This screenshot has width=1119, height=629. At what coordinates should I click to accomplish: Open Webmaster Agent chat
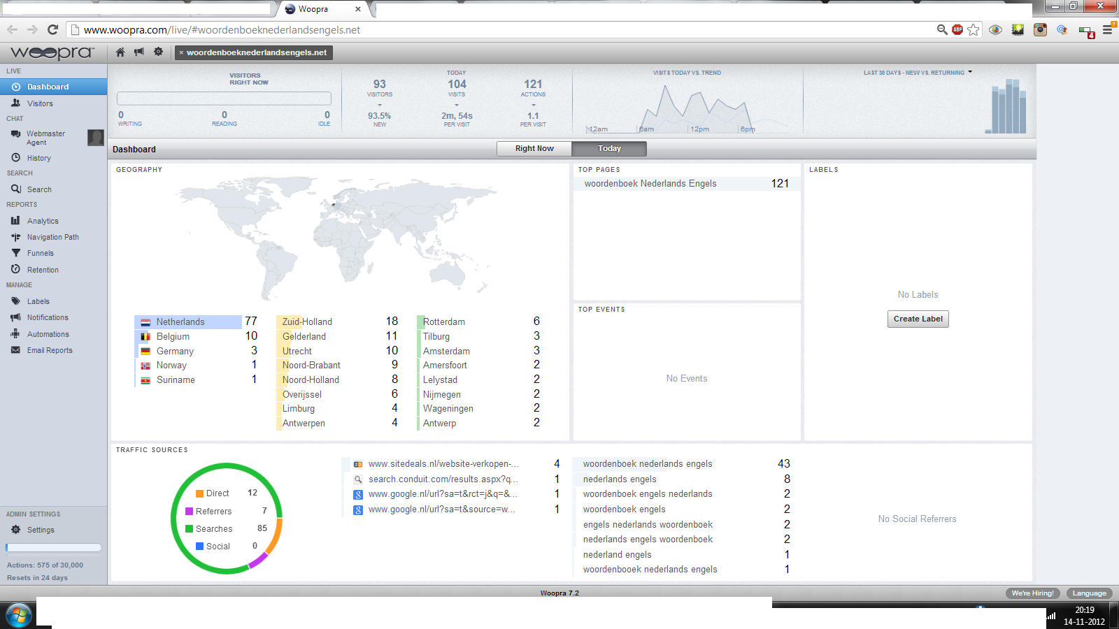pos(45,138)
